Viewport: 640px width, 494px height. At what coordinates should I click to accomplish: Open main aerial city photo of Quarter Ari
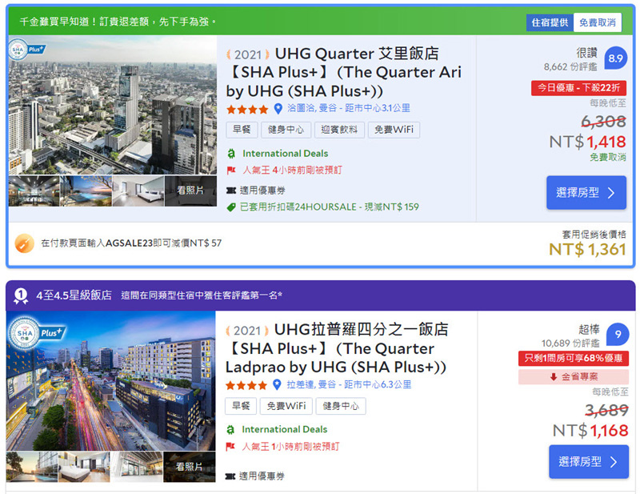[x=113, y=106]
